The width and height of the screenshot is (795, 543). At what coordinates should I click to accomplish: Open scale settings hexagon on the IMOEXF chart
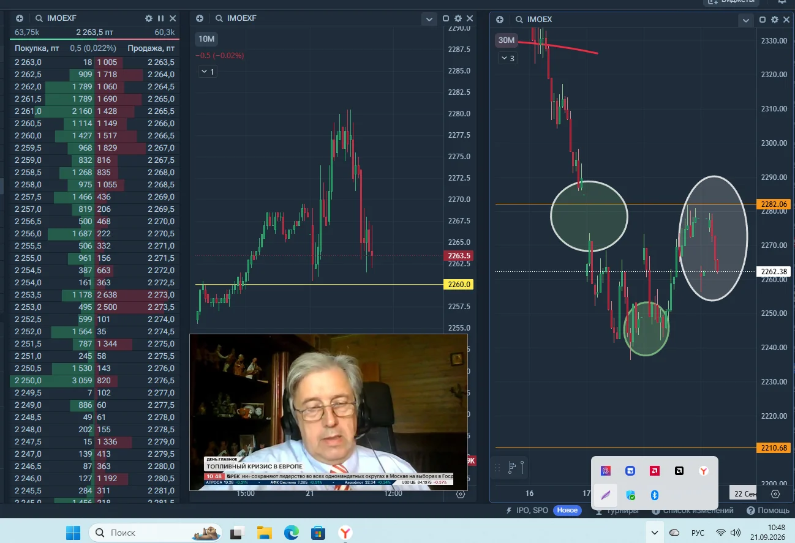pyautogui.click(x=461, y=494)
